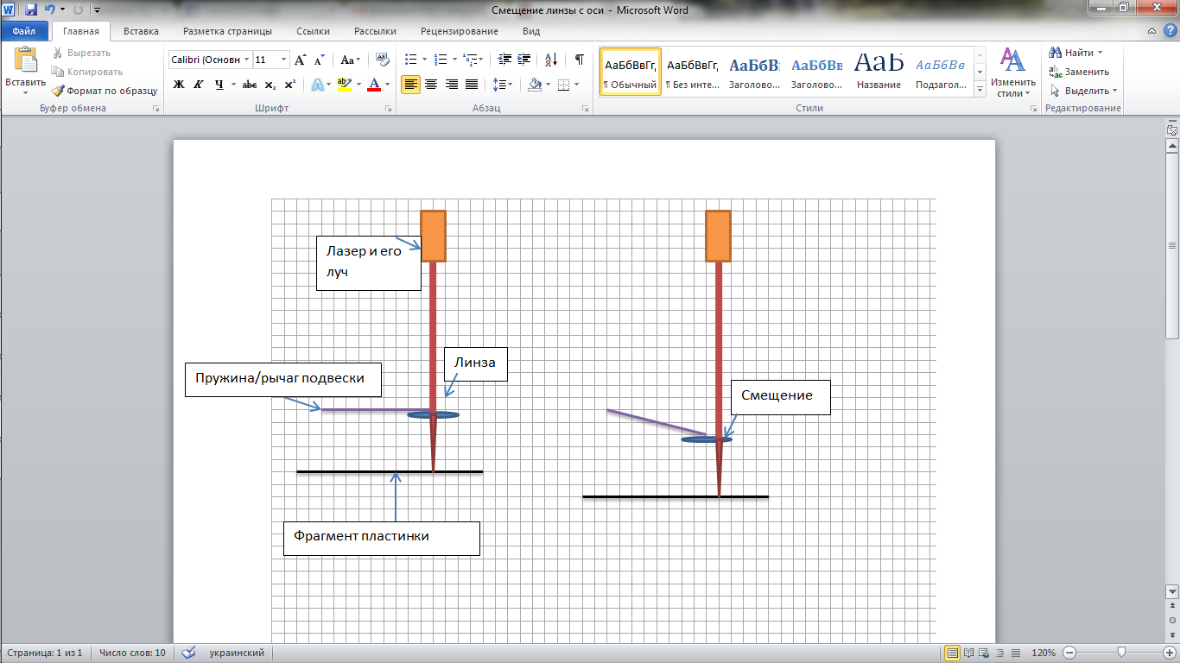Apply style Подзаголовок from gallery

point(942,73)
